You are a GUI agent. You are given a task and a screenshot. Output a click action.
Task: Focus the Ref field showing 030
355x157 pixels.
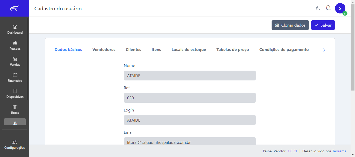pos(190,98)
